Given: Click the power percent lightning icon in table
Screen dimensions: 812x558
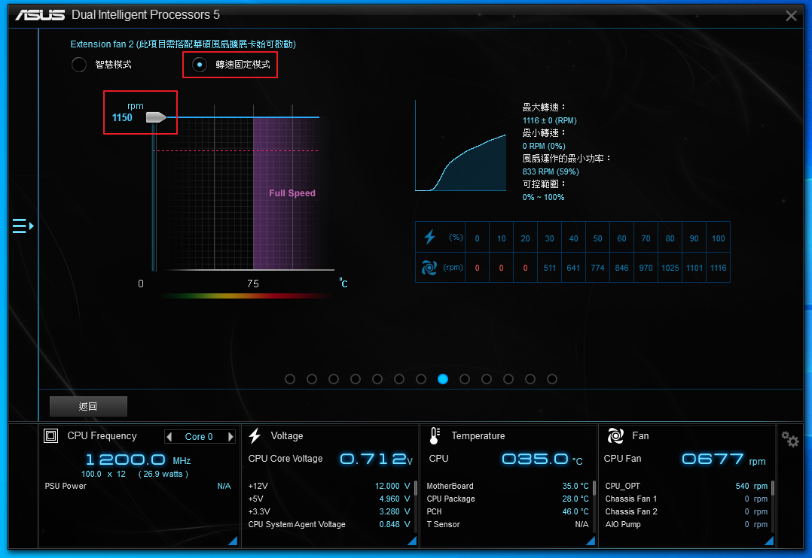Looking at the screenshot, I should [429, 238].
